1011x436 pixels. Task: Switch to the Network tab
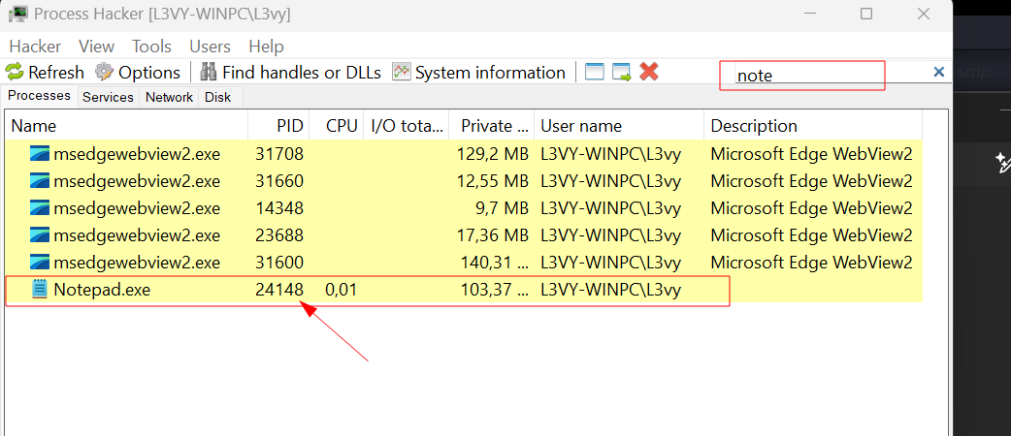(169, 97)
